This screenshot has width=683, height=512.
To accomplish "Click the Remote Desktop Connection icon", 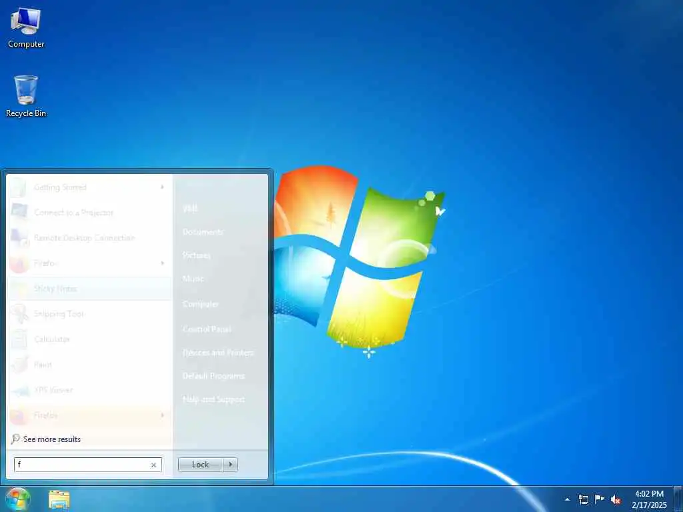I will pyautogui.click(x=19, y=238).
